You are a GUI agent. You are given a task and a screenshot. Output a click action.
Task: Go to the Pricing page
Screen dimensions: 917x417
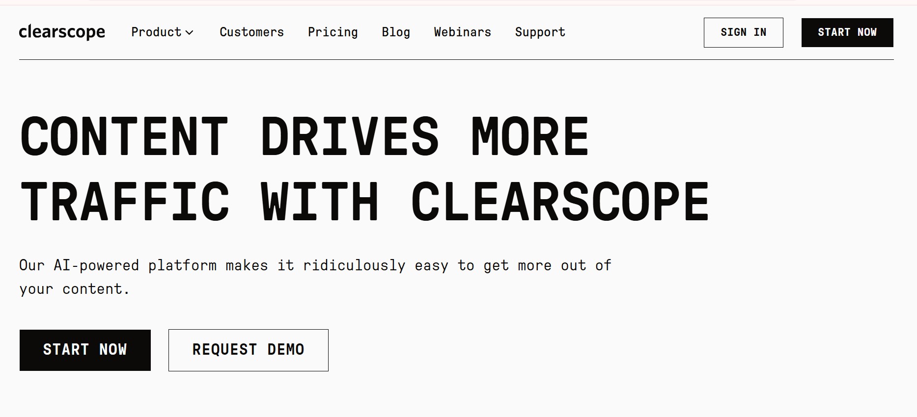click(x=333, y=32)
